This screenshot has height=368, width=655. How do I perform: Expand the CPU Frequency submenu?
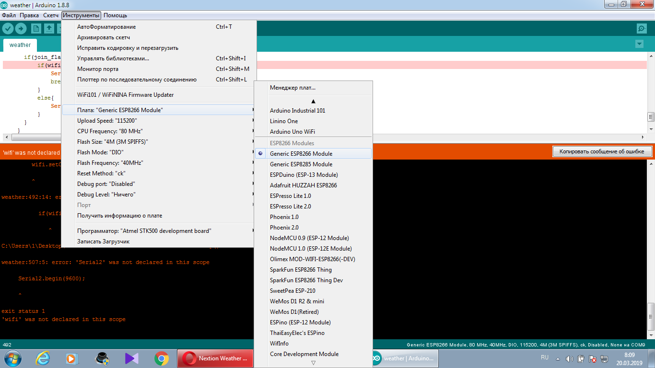(159, 131)
